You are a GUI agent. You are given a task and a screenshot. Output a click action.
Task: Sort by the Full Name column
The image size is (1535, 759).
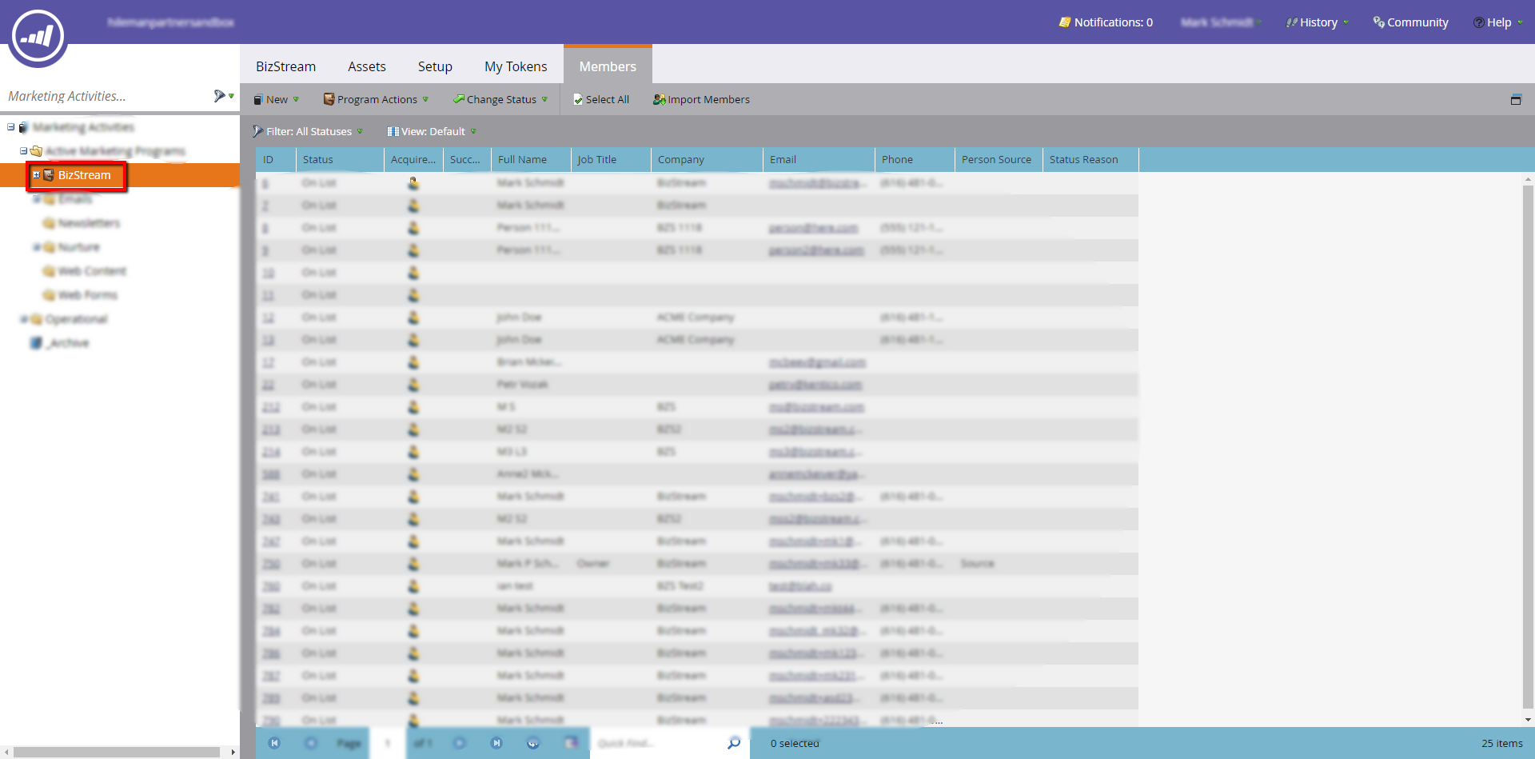click(x=531, y=159)
